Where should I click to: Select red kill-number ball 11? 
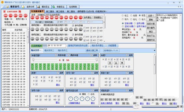click(x=80, y=18)
